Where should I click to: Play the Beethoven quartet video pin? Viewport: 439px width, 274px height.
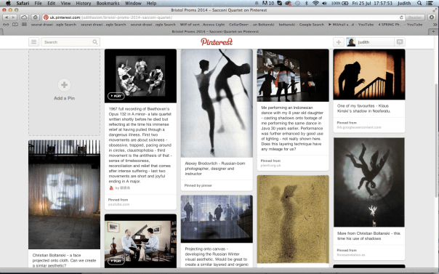(116, 96)
